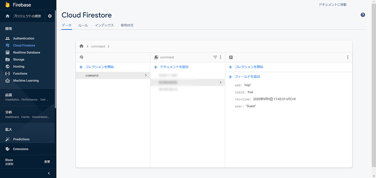This screenshot has height=178, width=376.
Task: Click フィールドを追加 to add a field
Action: (x=247, y=77)
